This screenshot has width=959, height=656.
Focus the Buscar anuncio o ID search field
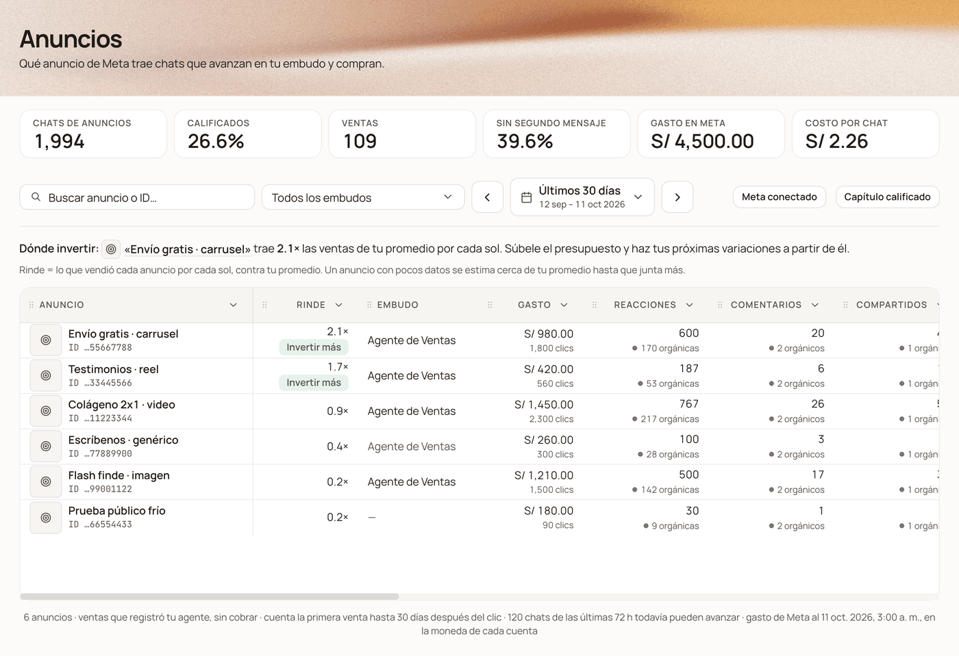[137, 197]
